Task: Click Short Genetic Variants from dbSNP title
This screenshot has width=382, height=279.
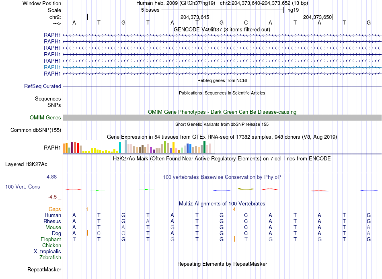Action: pos(222,124)
